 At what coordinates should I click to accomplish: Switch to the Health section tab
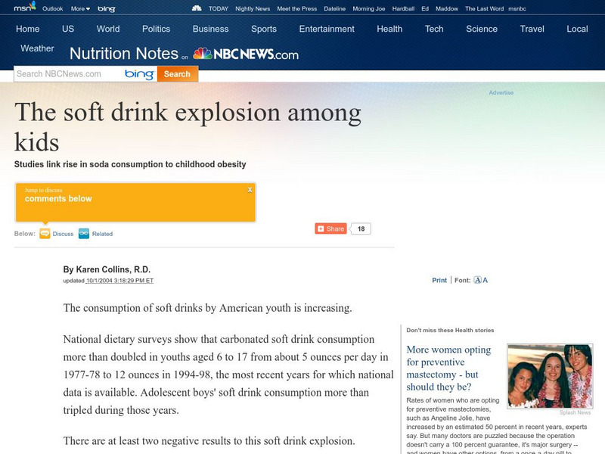[x=389, y=28]
